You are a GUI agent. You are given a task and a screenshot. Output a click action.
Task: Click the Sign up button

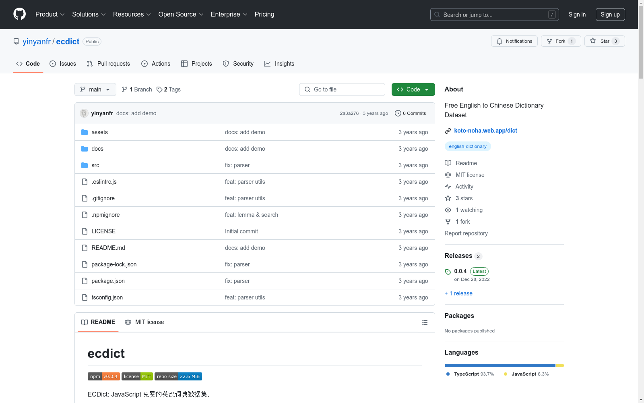[x=610, y=15]
